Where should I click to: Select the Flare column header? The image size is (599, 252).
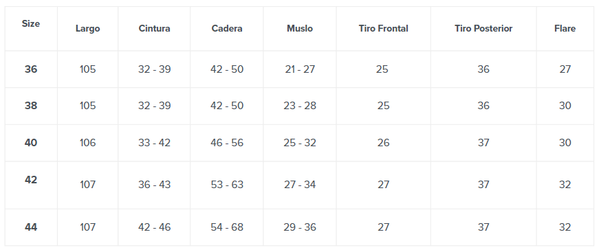click(x=565, y=29)
